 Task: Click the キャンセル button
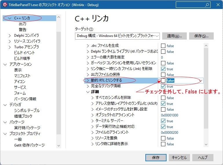tap(179, 157)
